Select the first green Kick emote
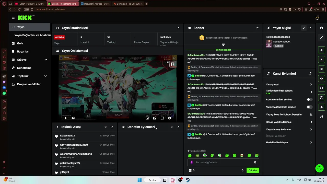Image resolution: width=327 pixels, height=184 pixels. click(190, 155)
